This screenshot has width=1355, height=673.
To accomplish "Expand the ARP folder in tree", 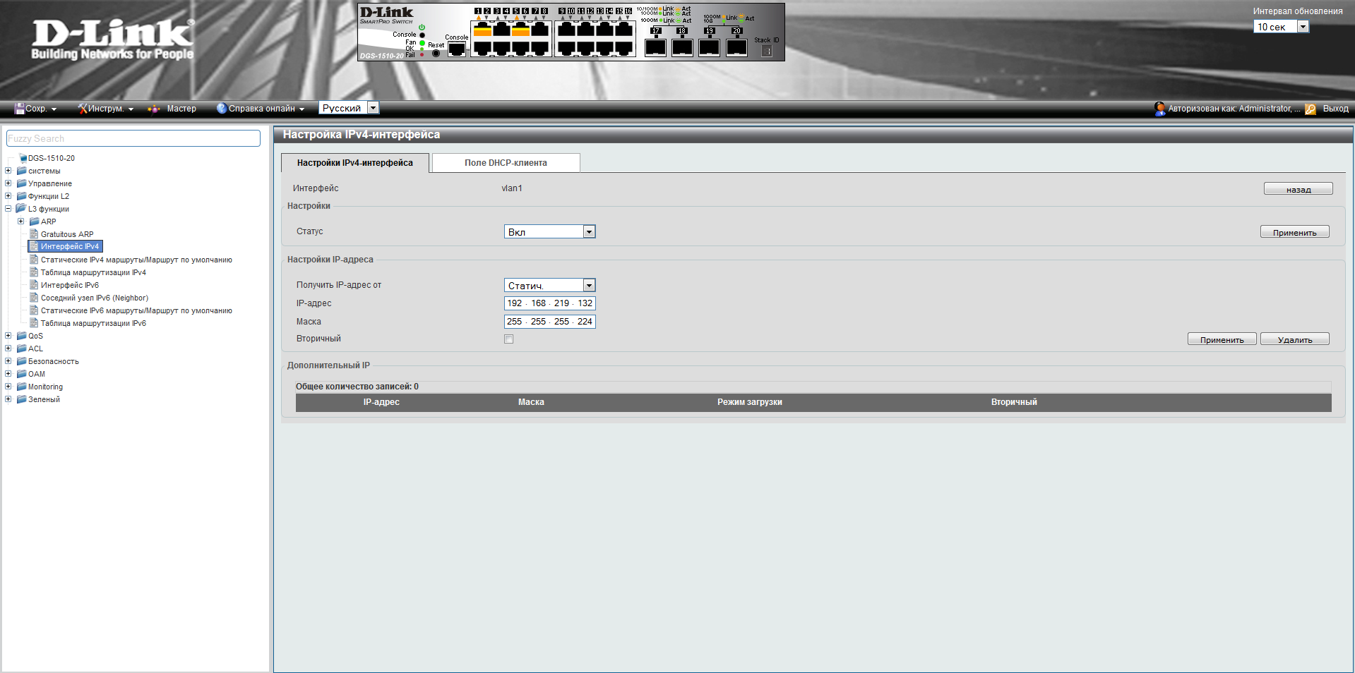I will pyautogui.click(x=21, y=222).
